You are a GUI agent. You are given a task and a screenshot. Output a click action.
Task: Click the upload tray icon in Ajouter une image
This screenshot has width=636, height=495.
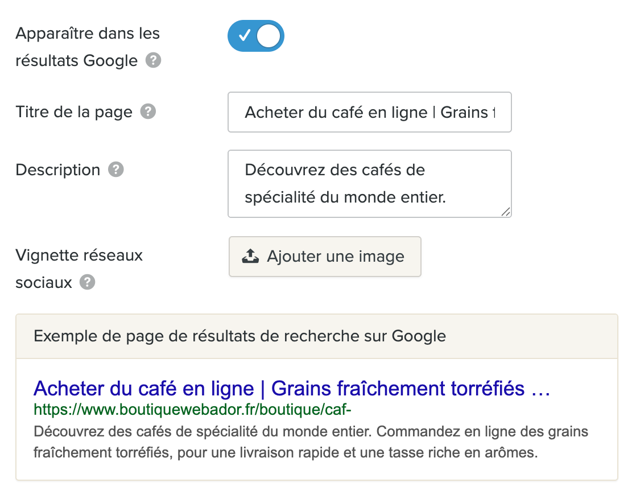click(x=250, y=256)
